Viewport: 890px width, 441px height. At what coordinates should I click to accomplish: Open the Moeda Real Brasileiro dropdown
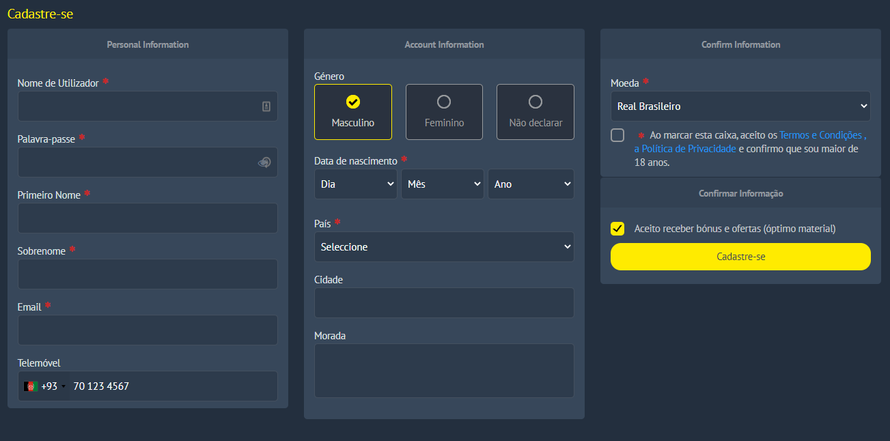pyautogui.click(x=740, y=106)
